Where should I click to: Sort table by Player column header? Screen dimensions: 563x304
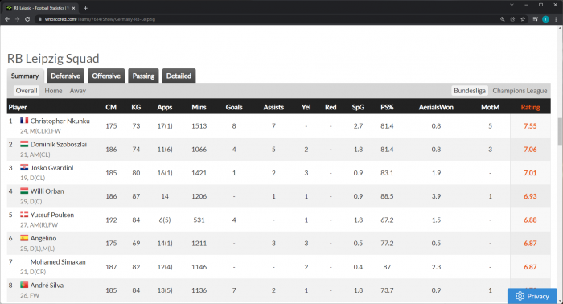[x=18, y=107]
